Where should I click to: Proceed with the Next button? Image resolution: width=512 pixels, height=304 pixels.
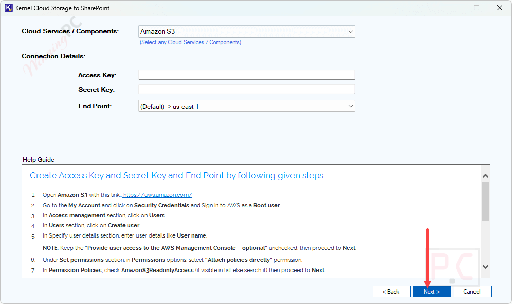(x=432, y=292)
